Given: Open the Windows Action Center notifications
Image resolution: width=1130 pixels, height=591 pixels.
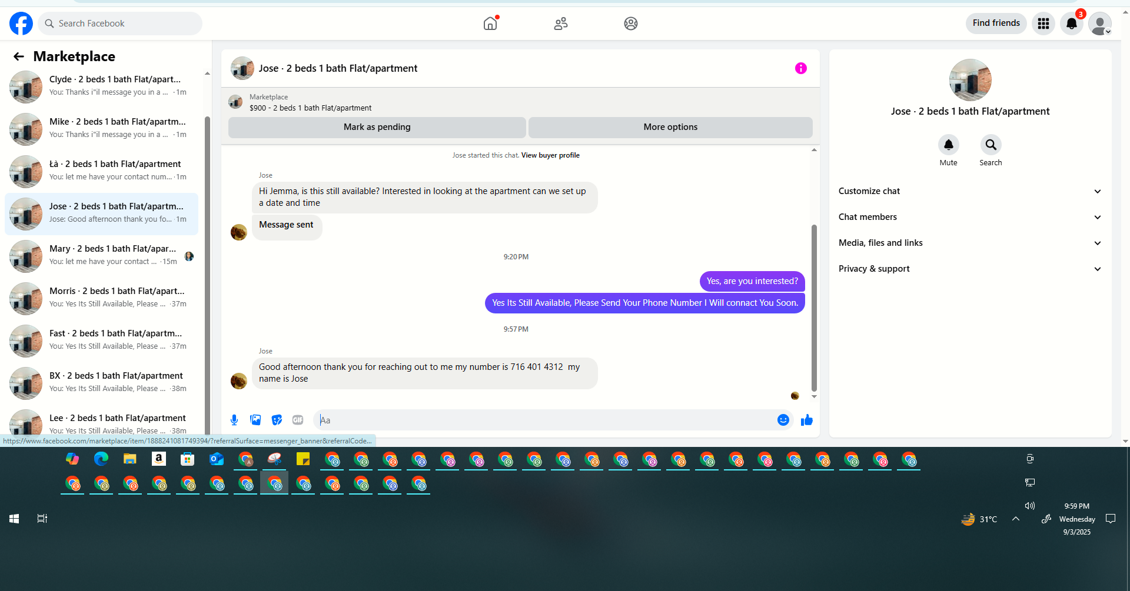Looking at the screenshot, I should 1111,519.
